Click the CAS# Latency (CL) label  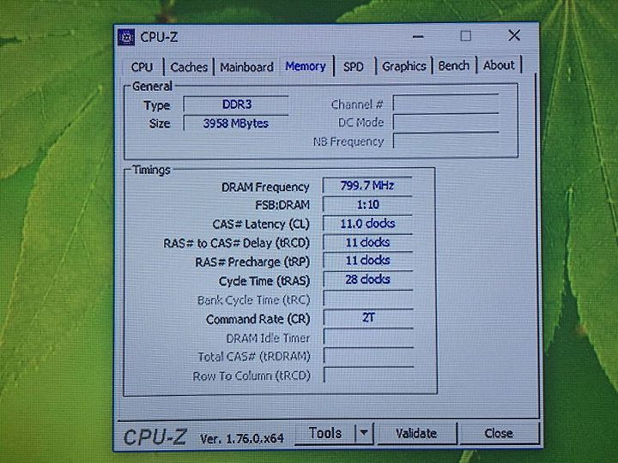coord(261,224)
